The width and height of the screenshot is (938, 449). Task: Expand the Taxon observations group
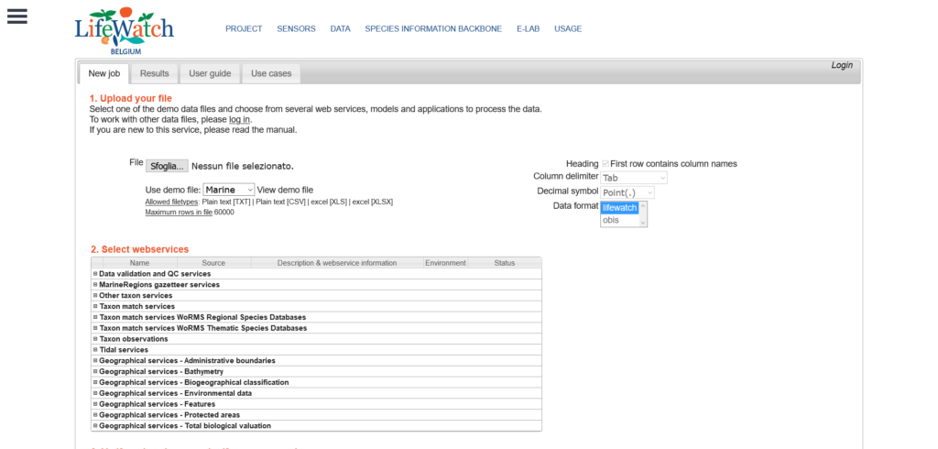[95, 339]
